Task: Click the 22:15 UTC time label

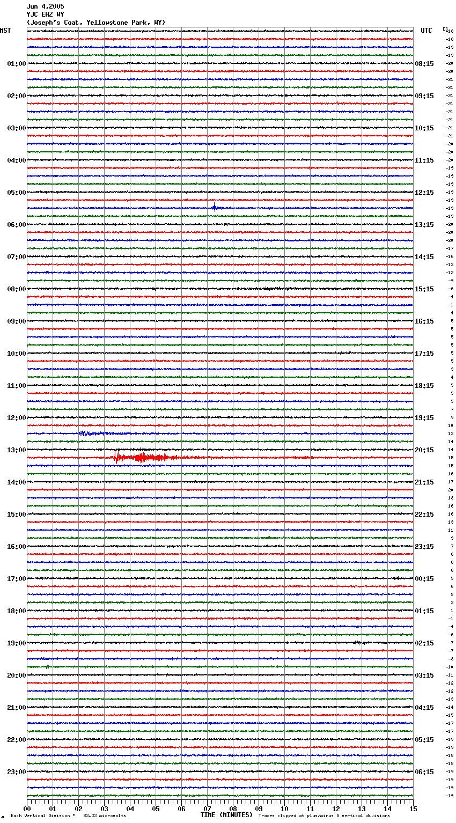Action: [x=424, y=515]
